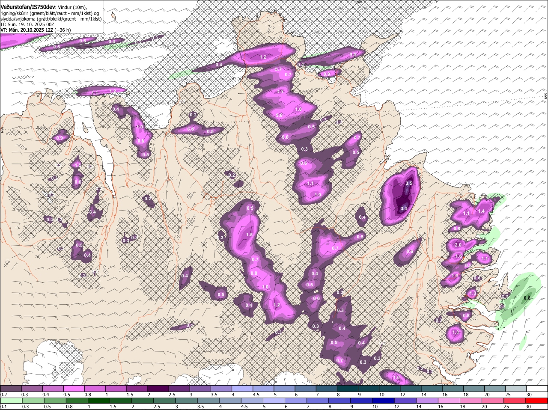This screenshot has width=548, height=410.
Task: Select lower legend green swatch labeled 0.5
Action: coord(55,401)
